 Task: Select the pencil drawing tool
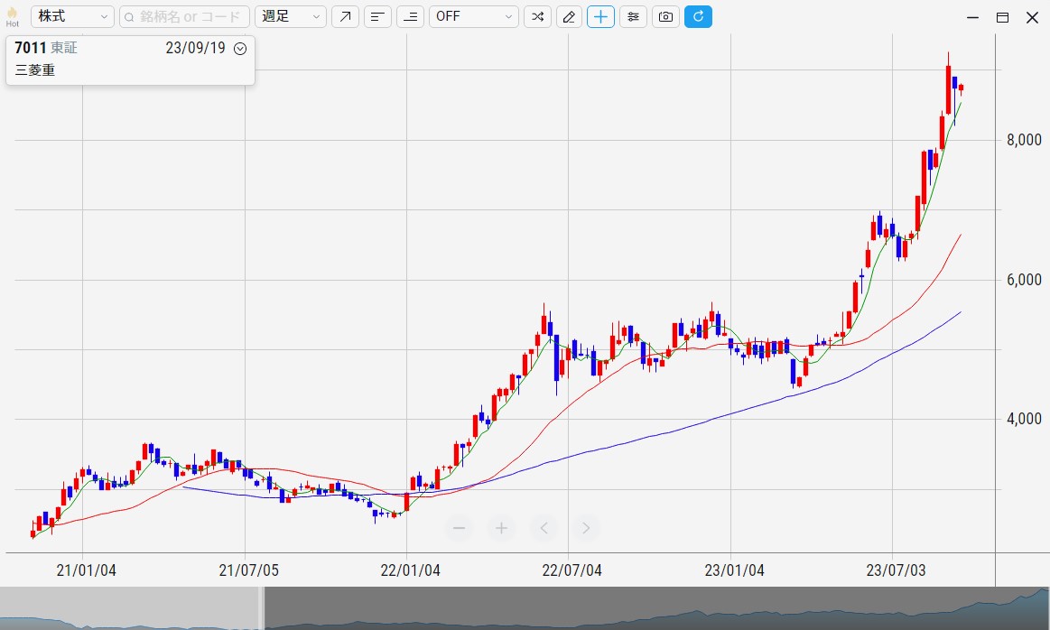(569, 17)
